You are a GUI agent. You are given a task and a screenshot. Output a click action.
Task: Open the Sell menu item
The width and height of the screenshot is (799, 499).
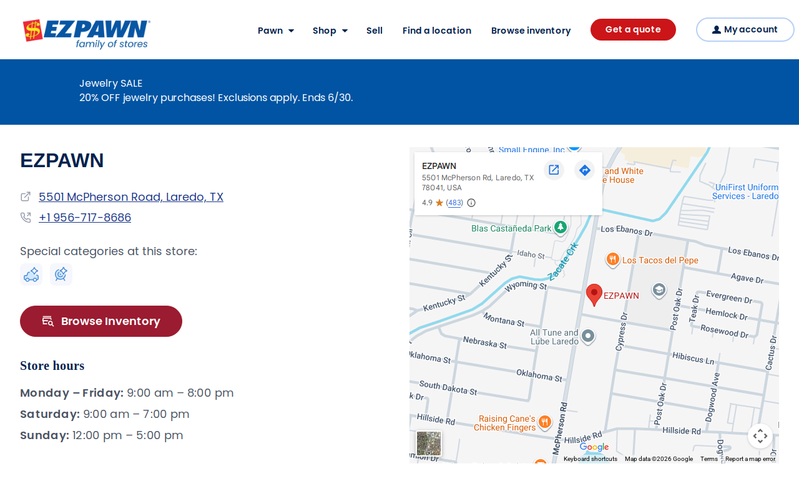375,31
